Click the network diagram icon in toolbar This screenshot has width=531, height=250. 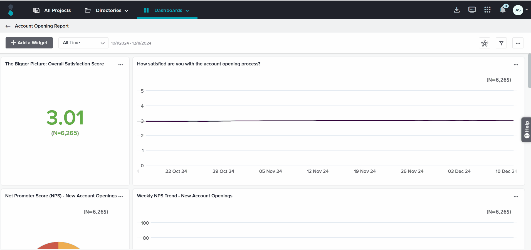(485, 43)
